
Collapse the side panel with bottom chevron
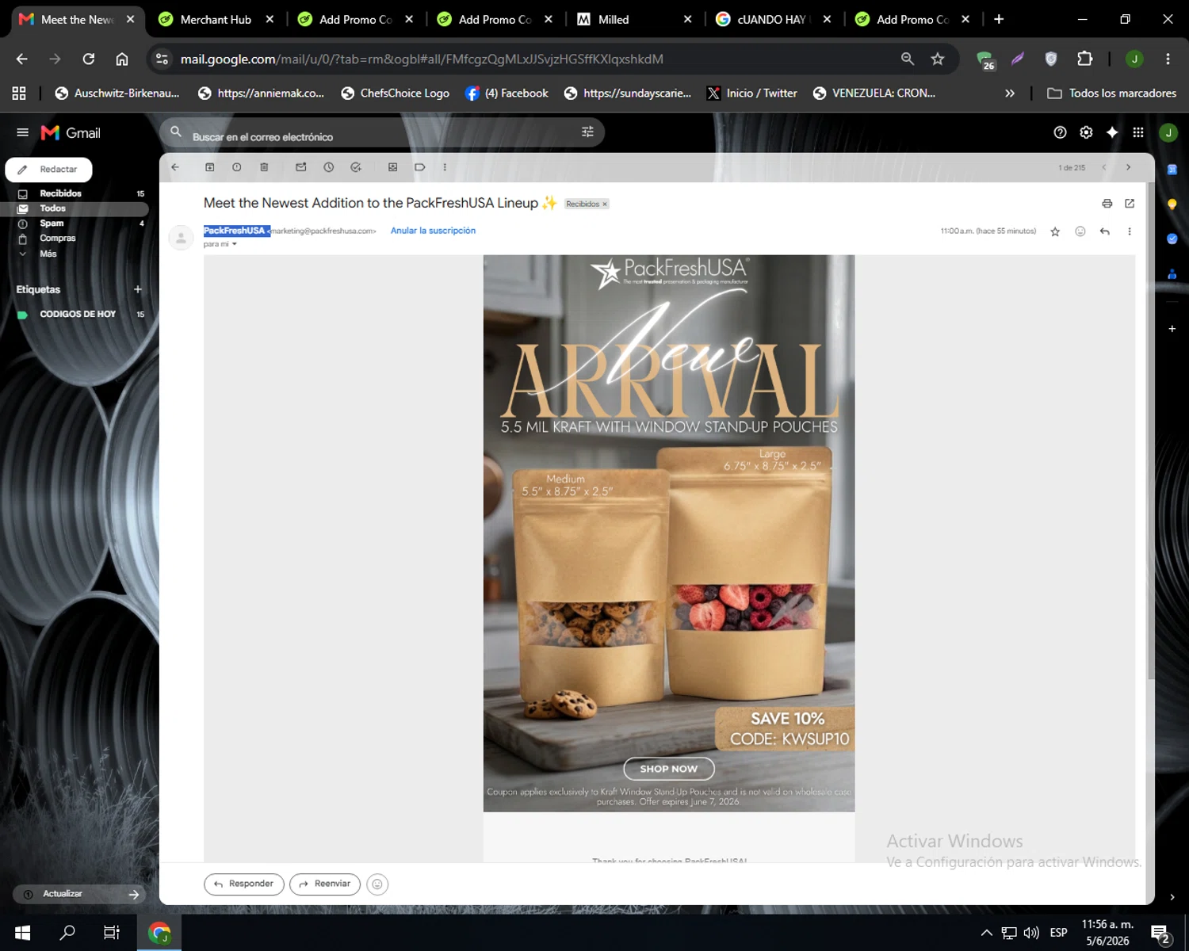[x=1172, y=897]
